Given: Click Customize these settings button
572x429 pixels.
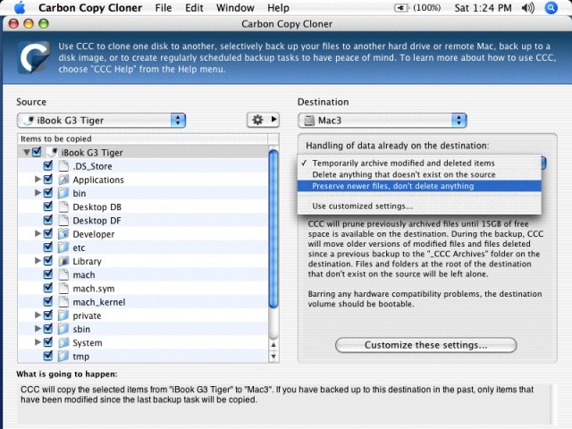Looking at the screenshot, I should [425, 345].
